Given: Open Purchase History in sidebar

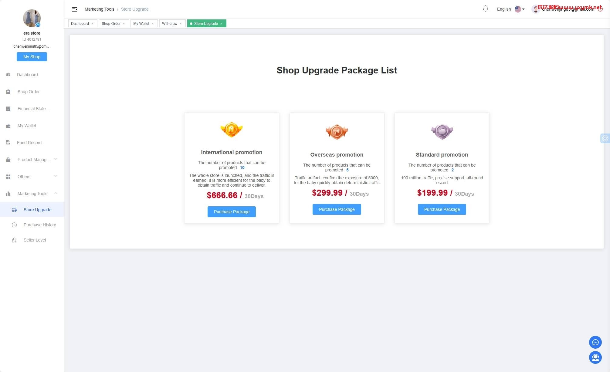Looking at the screenshot, I should pos(40,225).
